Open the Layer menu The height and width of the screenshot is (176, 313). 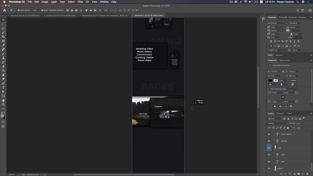point(54,2)
